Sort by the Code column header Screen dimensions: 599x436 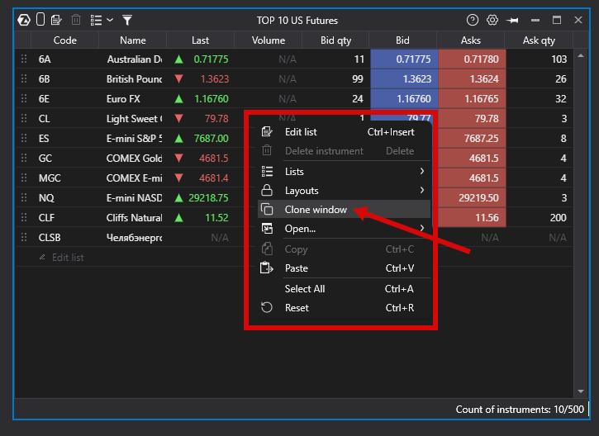(x=65, y=40)
